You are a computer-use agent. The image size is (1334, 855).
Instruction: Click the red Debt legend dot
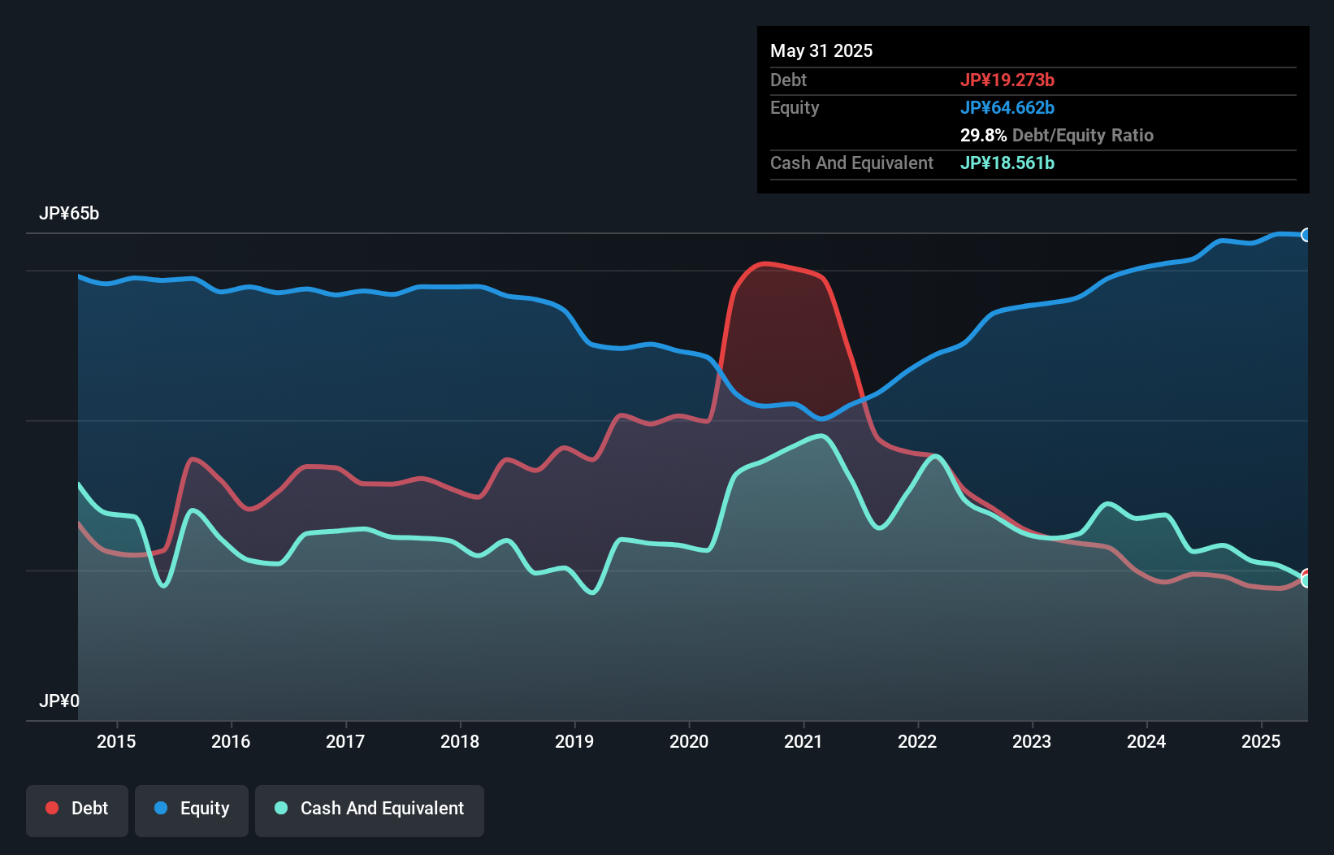[x=52, y=808]
